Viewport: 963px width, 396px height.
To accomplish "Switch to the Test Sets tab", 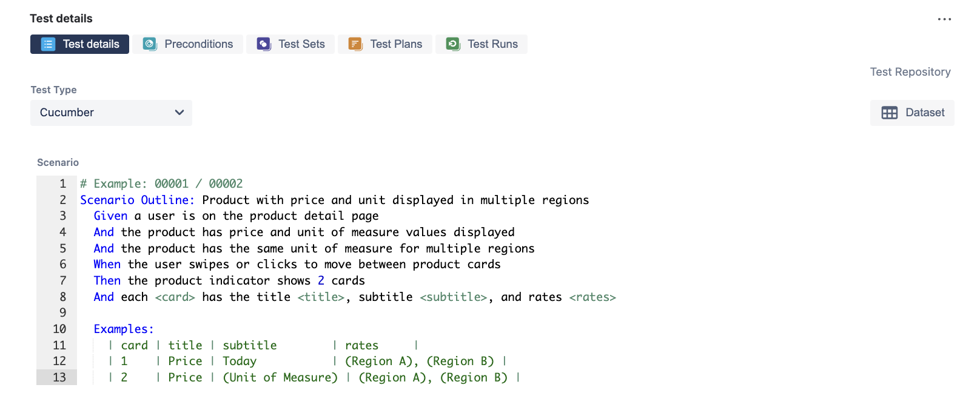I will click(301, 44).
